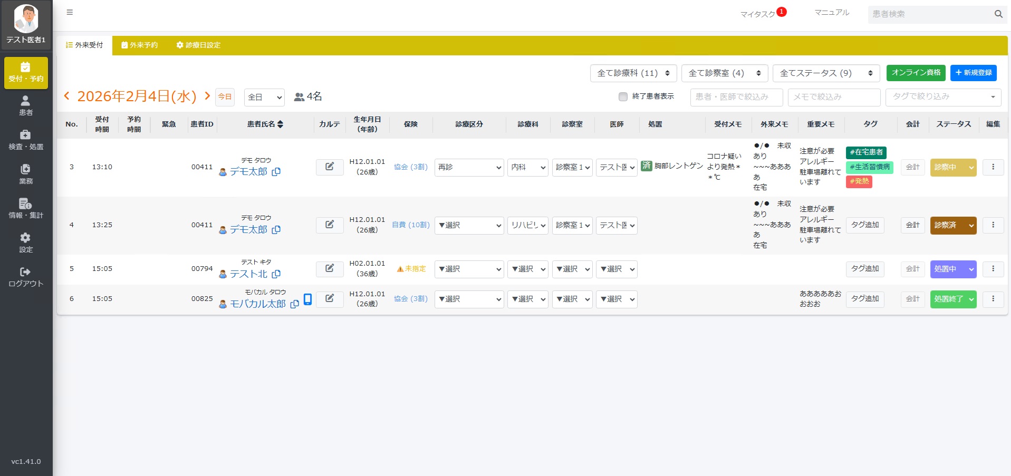Click the patient search magnifier icon
The image size is (1011, 476).
point(998,14)
